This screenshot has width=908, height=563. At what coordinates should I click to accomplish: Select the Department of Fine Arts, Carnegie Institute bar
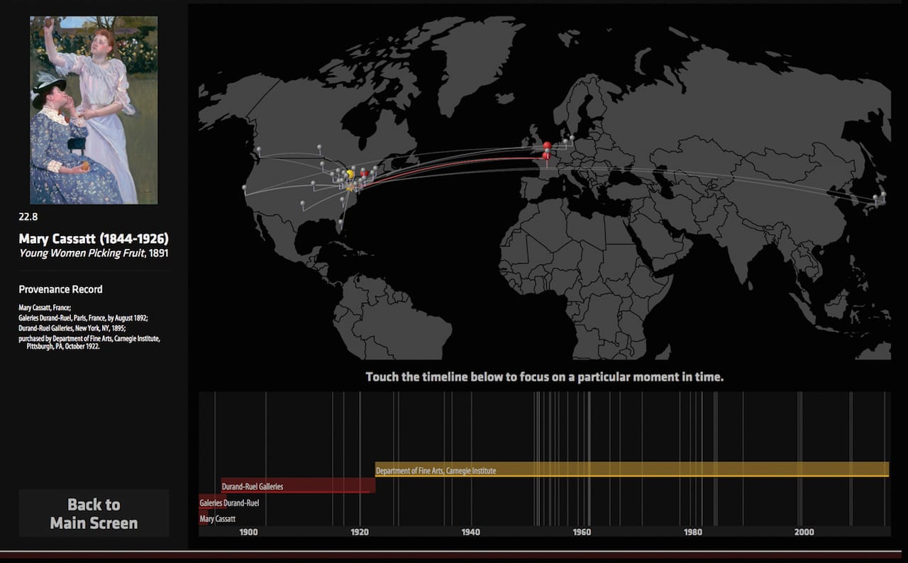point(631,470)
